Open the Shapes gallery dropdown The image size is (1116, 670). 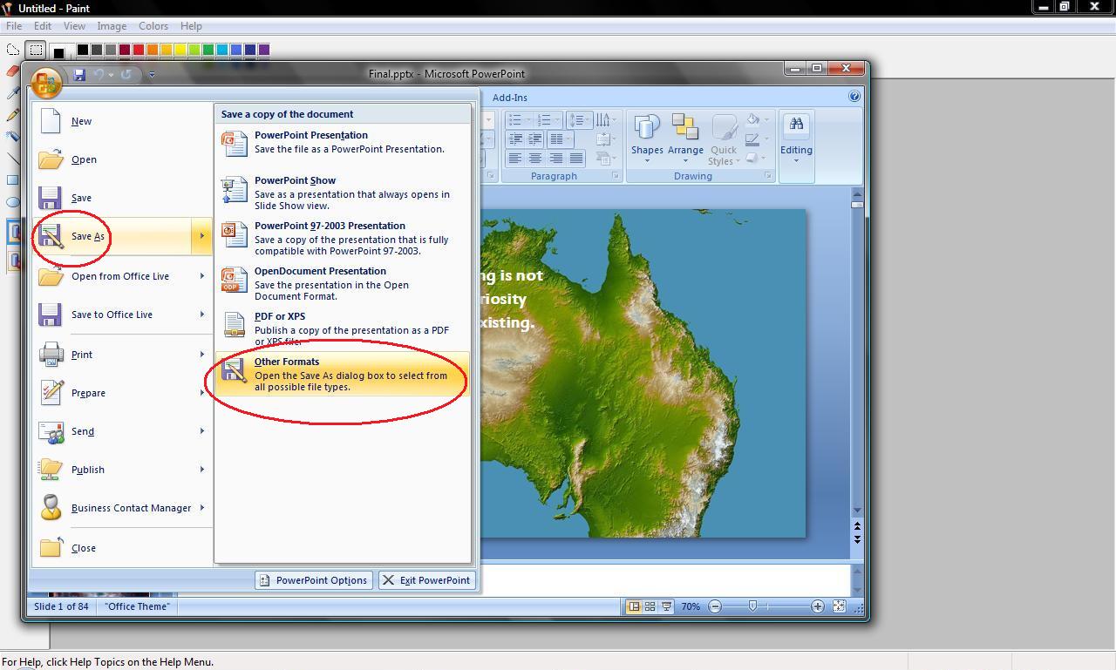pos(647,139)
